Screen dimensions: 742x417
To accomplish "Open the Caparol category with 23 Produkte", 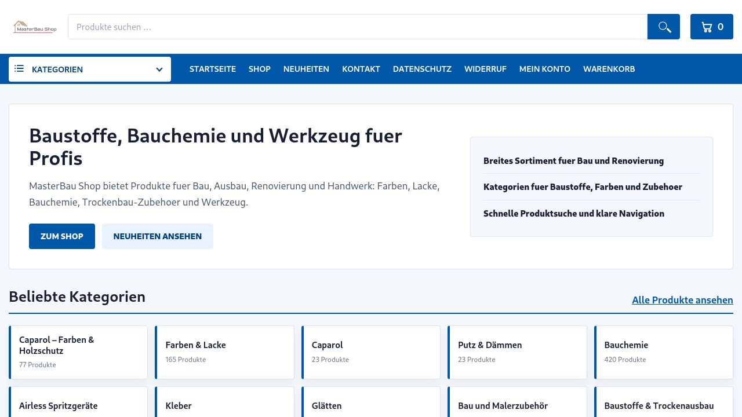I will click(371, 352).
